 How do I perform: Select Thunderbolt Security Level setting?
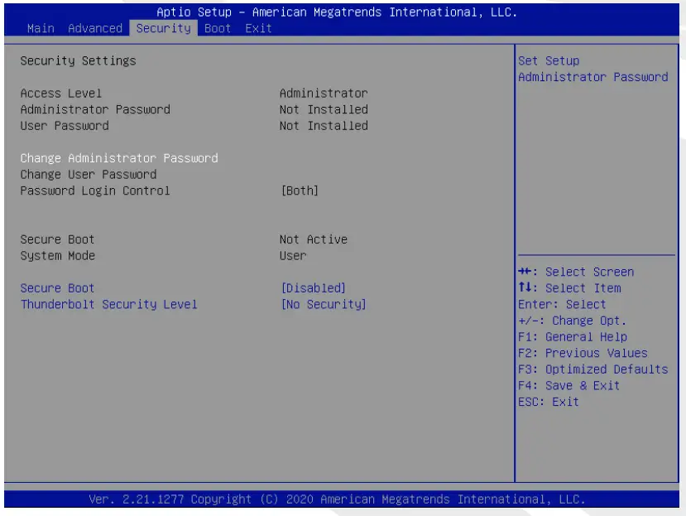[109, 305]
